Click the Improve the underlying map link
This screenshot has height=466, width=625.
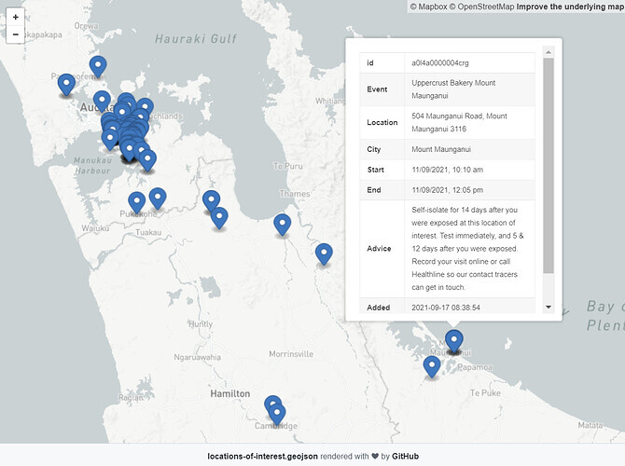[570, 7]
